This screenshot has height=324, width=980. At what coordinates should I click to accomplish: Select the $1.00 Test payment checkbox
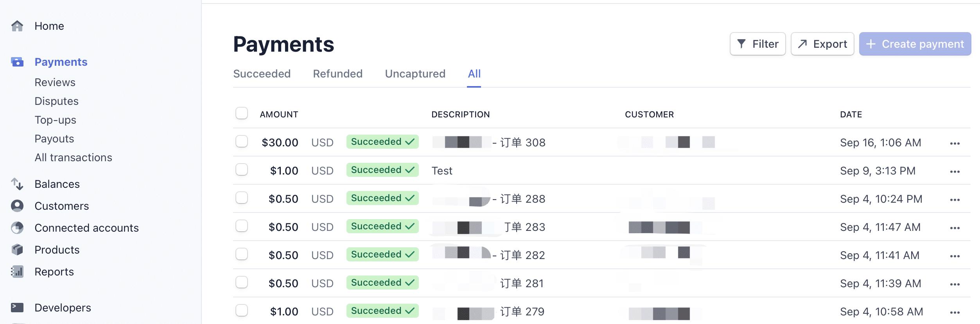click(242, 170)
